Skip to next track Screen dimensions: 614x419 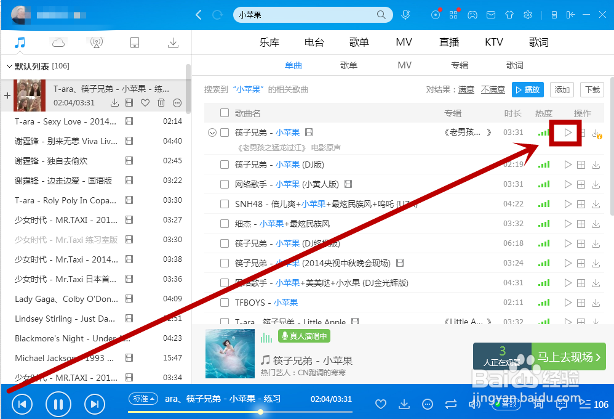tap(94, 404)
